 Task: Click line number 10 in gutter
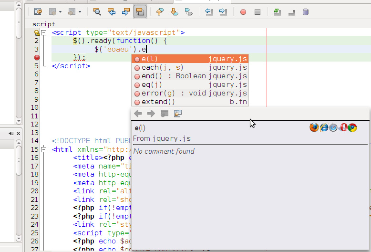34,107
